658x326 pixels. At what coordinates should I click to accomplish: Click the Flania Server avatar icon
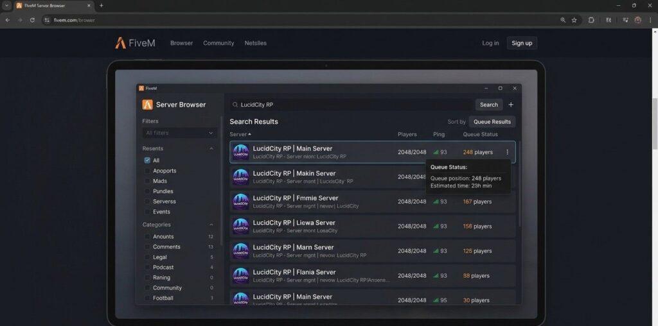(x=241, y=276)
